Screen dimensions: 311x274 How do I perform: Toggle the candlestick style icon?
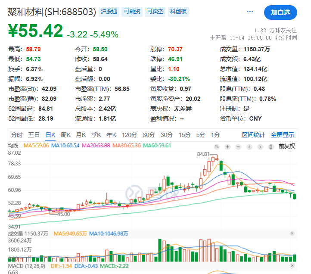point(271,147)
